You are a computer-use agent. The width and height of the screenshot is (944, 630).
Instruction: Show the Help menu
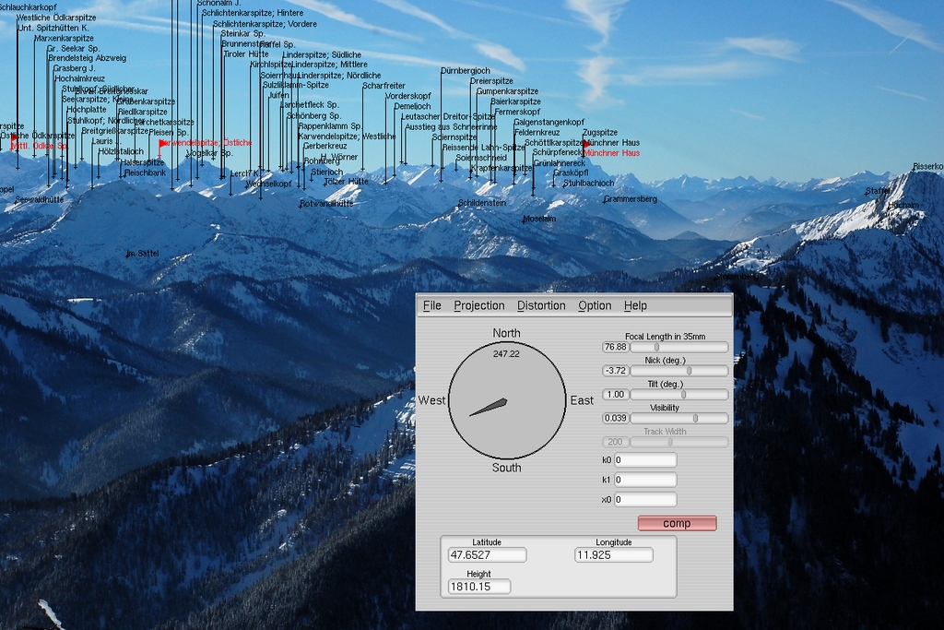pyautogui.click(x=635, y=305)
